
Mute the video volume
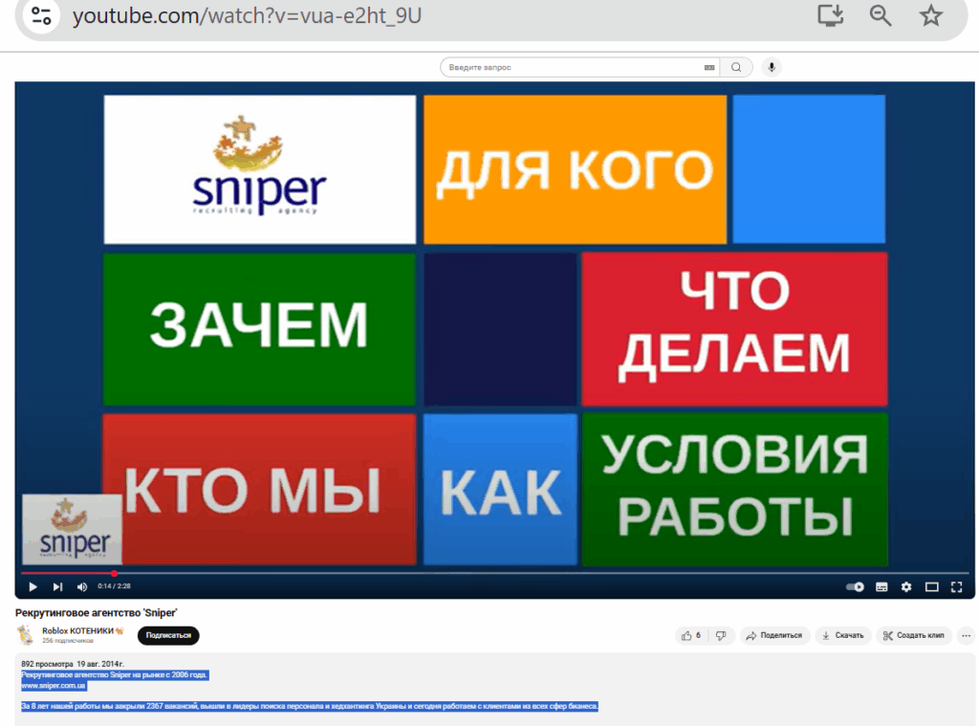pyautogui.click(x=82, y=586)
